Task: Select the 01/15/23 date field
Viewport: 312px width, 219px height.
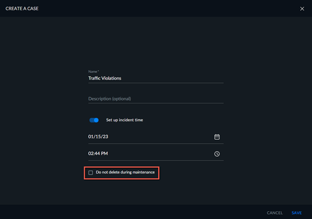Action: point(156,137)
